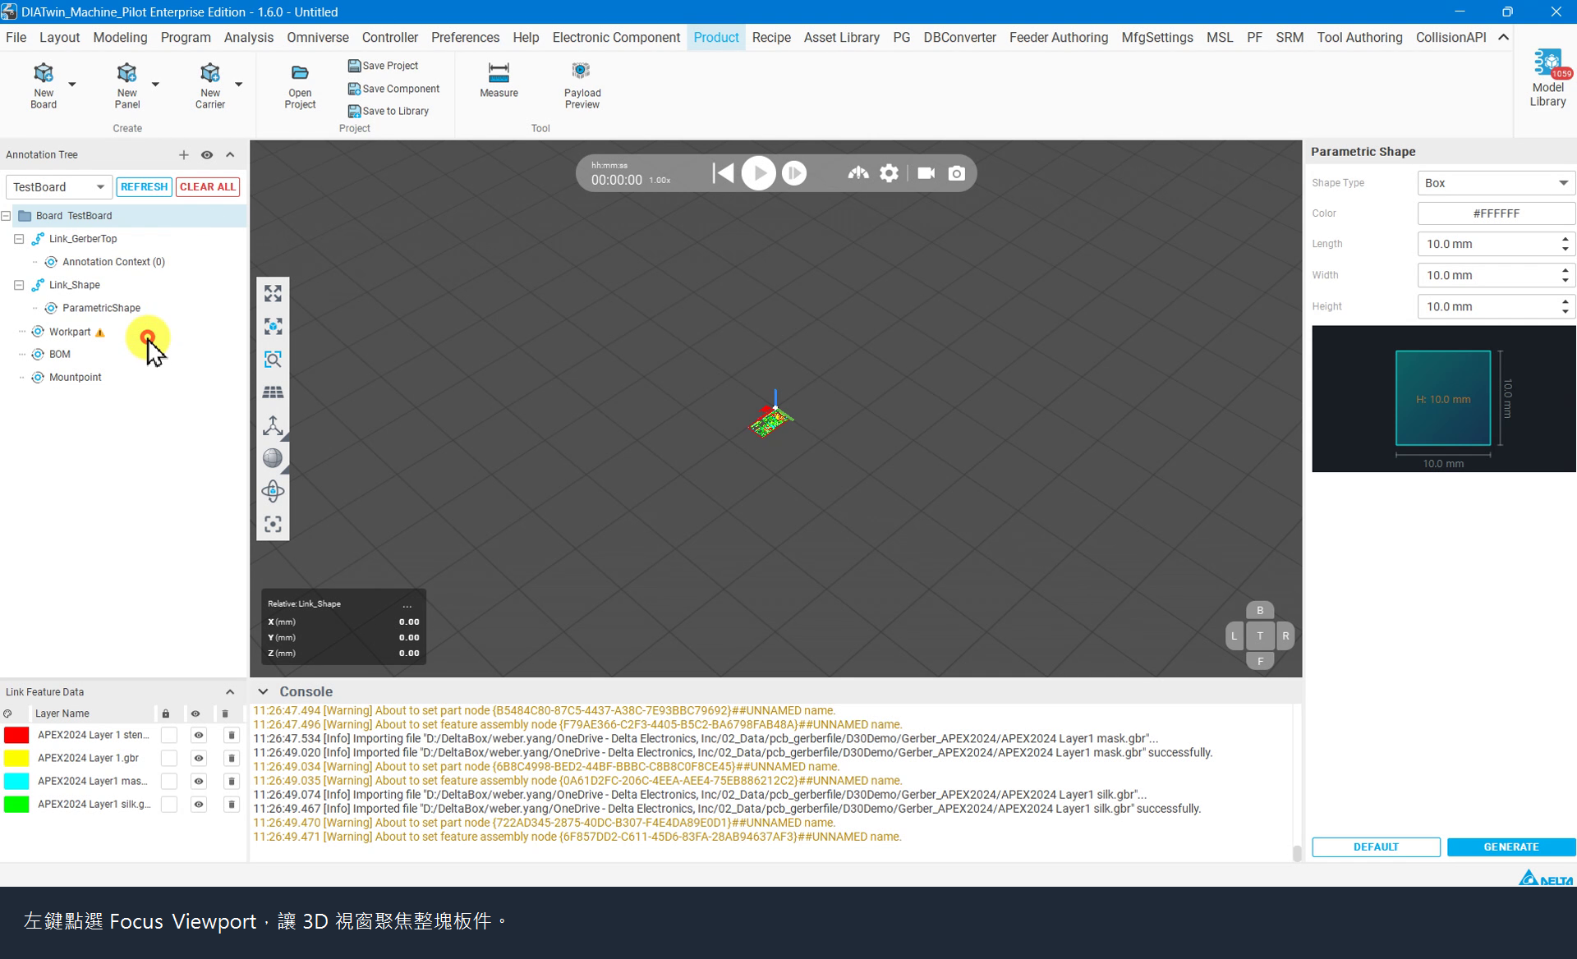Add a new annotation with the plus icon
This screenshot has height=959, width=1577.
pyautogui.click(x=183, y=154)
